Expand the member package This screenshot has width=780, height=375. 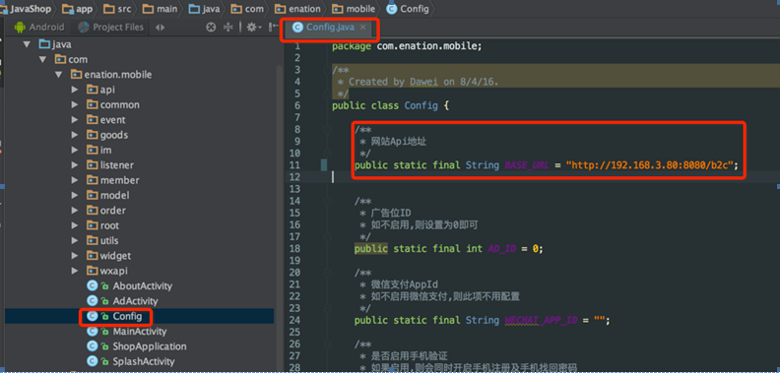pos(75,180)
